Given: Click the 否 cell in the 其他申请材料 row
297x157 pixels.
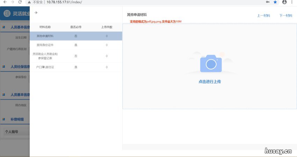Looking at the screenshot, I should click(x=76, y=36).
